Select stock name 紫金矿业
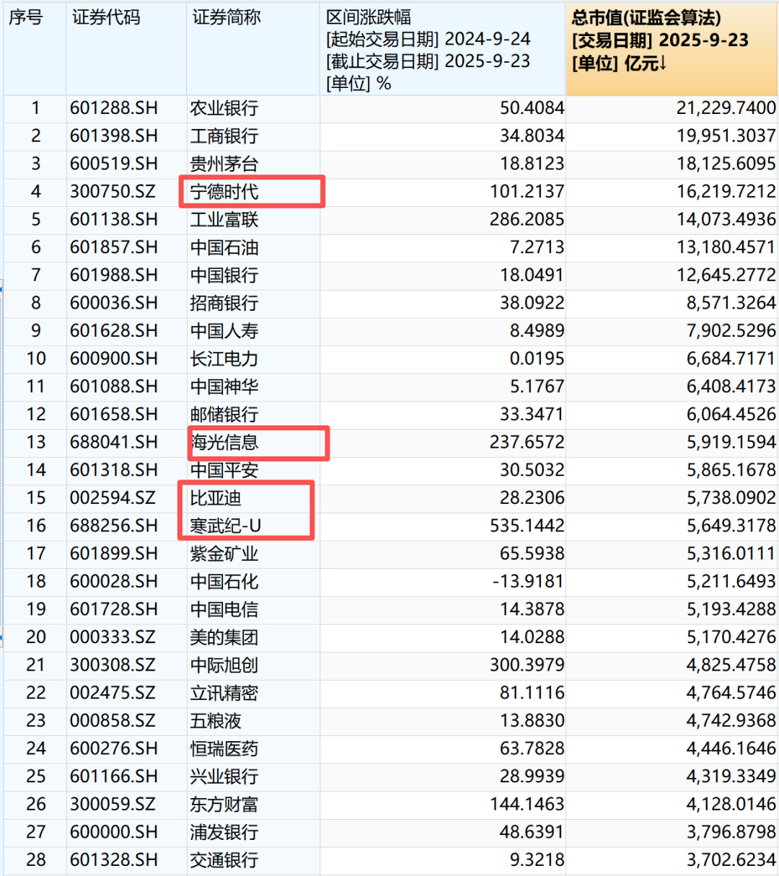 224,554
